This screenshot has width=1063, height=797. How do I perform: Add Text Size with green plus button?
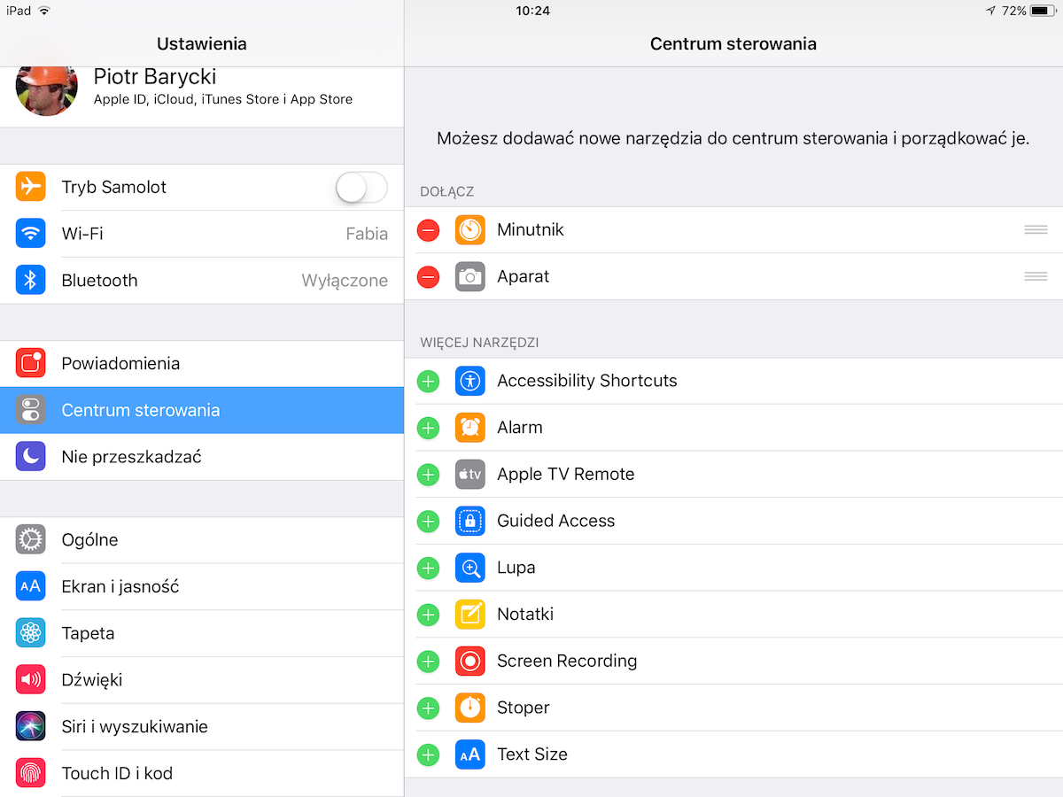pos(428,754)
